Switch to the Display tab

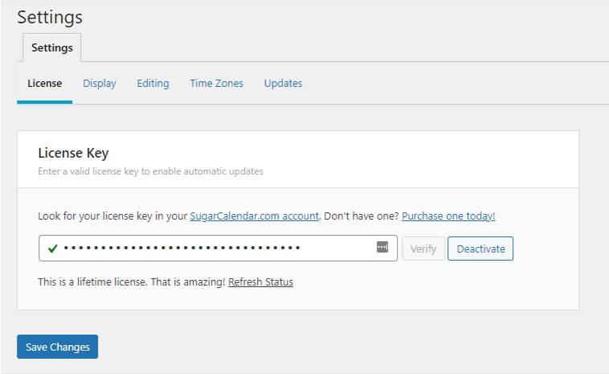(x=100, y=84)
